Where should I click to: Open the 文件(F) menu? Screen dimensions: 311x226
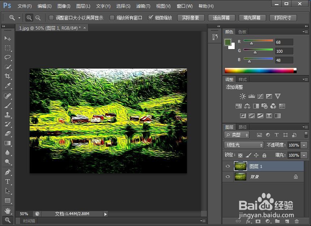coord(25,6)
